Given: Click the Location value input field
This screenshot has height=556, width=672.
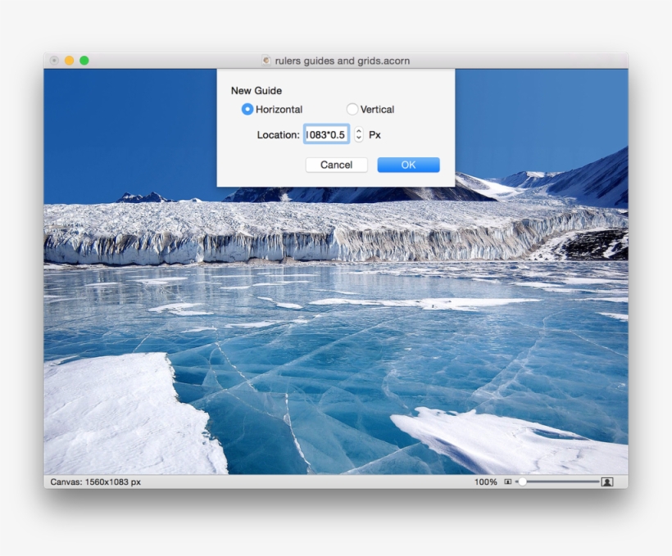Looking at the screenshot, I should pos(327,133).
